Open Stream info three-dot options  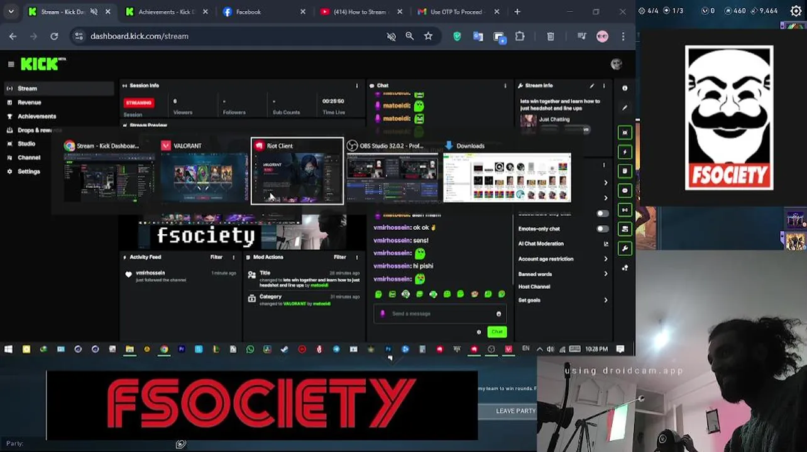point(603,86)
